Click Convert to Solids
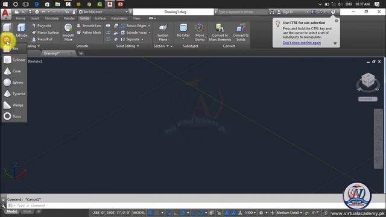Viewport: 386px width, 217px height. point(241,33)
